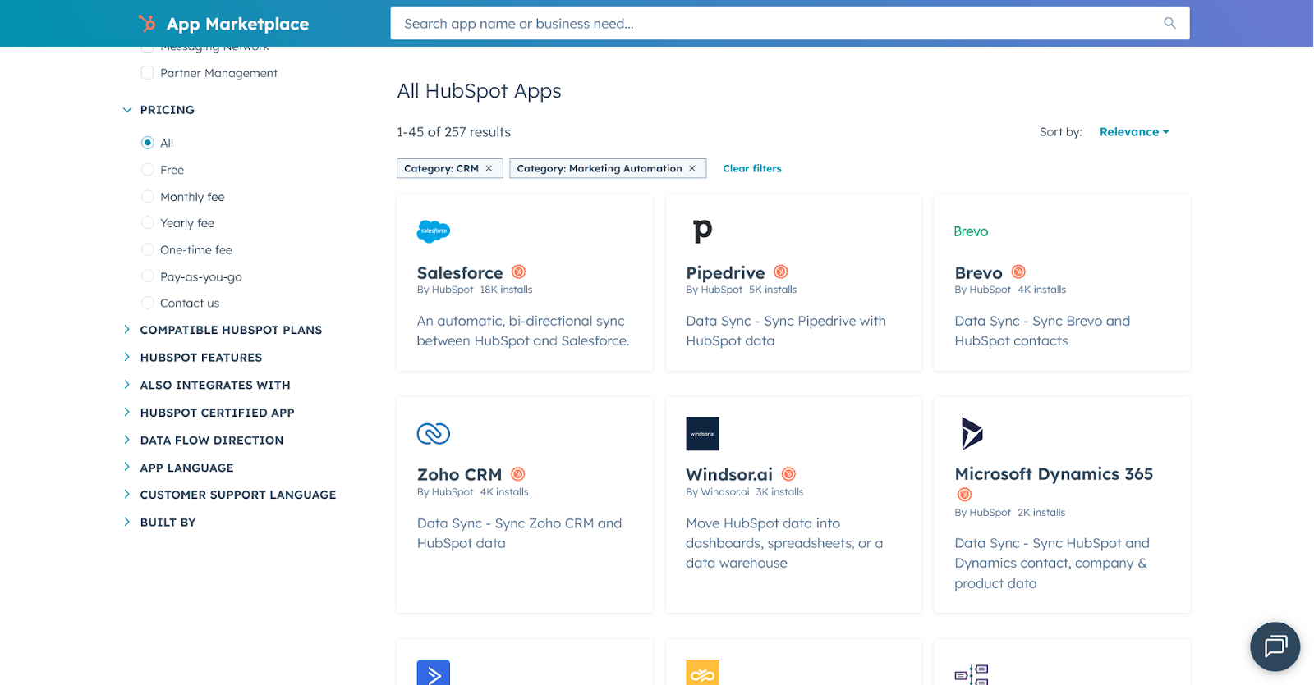Select the Pay-as-you-go pricing option
Viewport: 1314px width, 685px height.
tap(148, 276)
